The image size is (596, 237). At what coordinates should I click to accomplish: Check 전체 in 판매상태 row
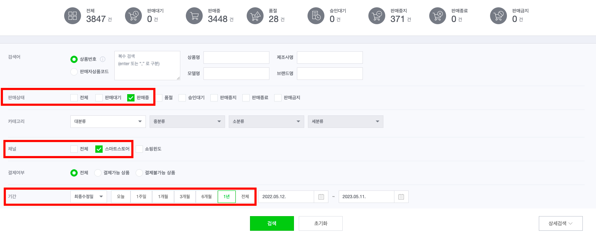[74, 98]
